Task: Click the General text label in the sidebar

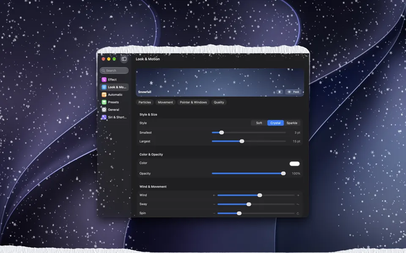Action: (113, 110)
